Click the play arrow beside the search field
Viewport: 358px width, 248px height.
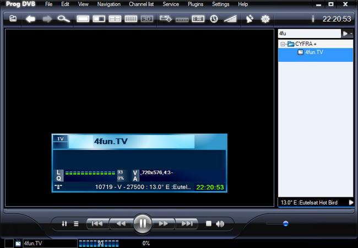click(x=345, y=34)
